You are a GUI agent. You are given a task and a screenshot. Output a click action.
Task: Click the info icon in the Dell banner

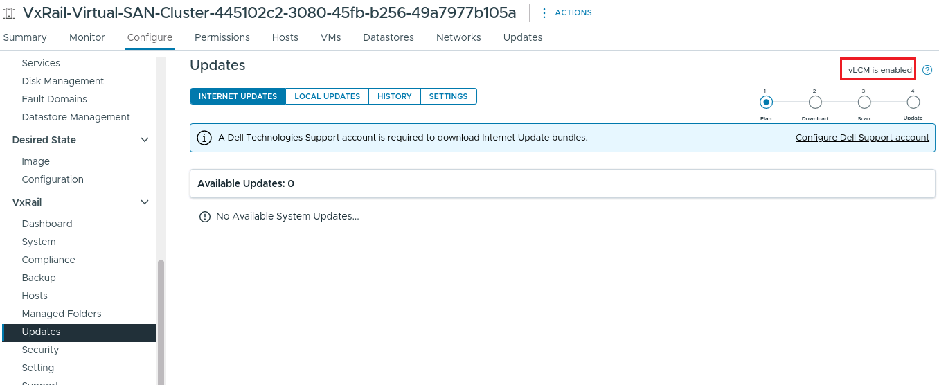(204, 138)
